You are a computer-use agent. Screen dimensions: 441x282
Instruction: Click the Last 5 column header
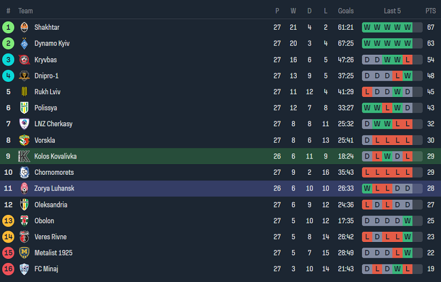[x=392, y=11]
